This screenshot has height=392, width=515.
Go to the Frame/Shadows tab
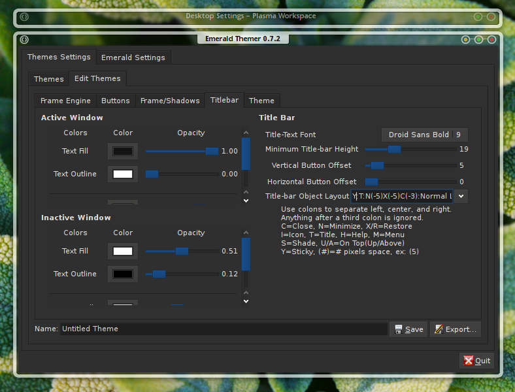(x=170, y=101)
